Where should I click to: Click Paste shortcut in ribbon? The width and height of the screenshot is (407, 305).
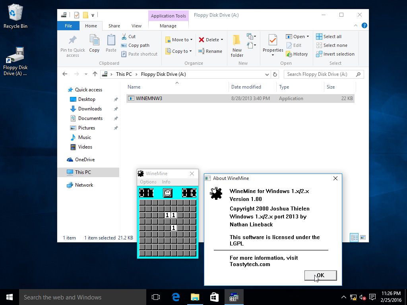[140, 54]
